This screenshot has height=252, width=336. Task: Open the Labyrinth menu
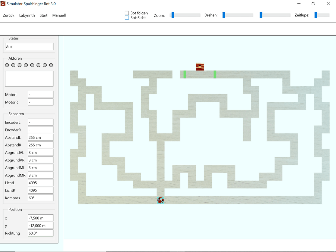[27, 15]
